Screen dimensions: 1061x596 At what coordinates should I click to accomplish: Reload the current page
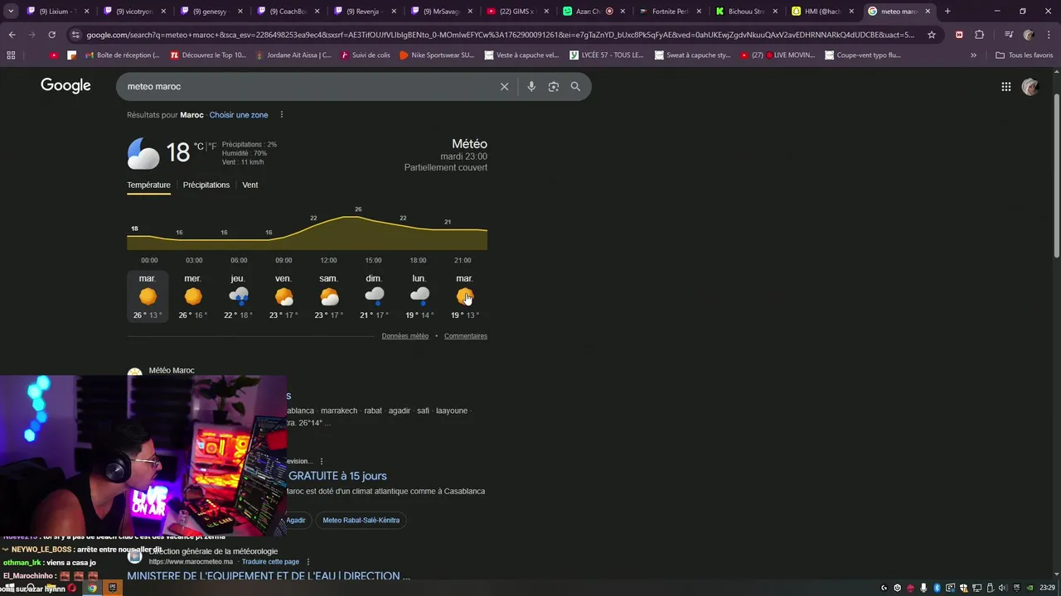click(x=51, y=35)
